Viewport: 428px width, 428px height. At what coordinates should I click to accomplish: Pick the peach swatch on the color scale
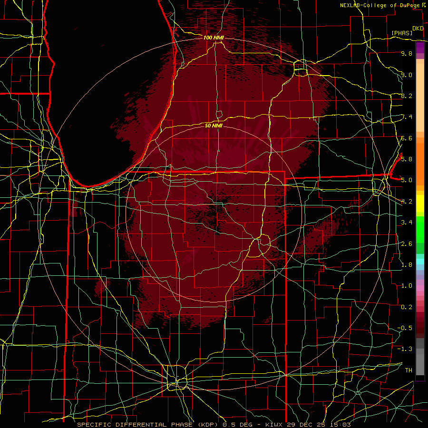[x=420, y=98]
